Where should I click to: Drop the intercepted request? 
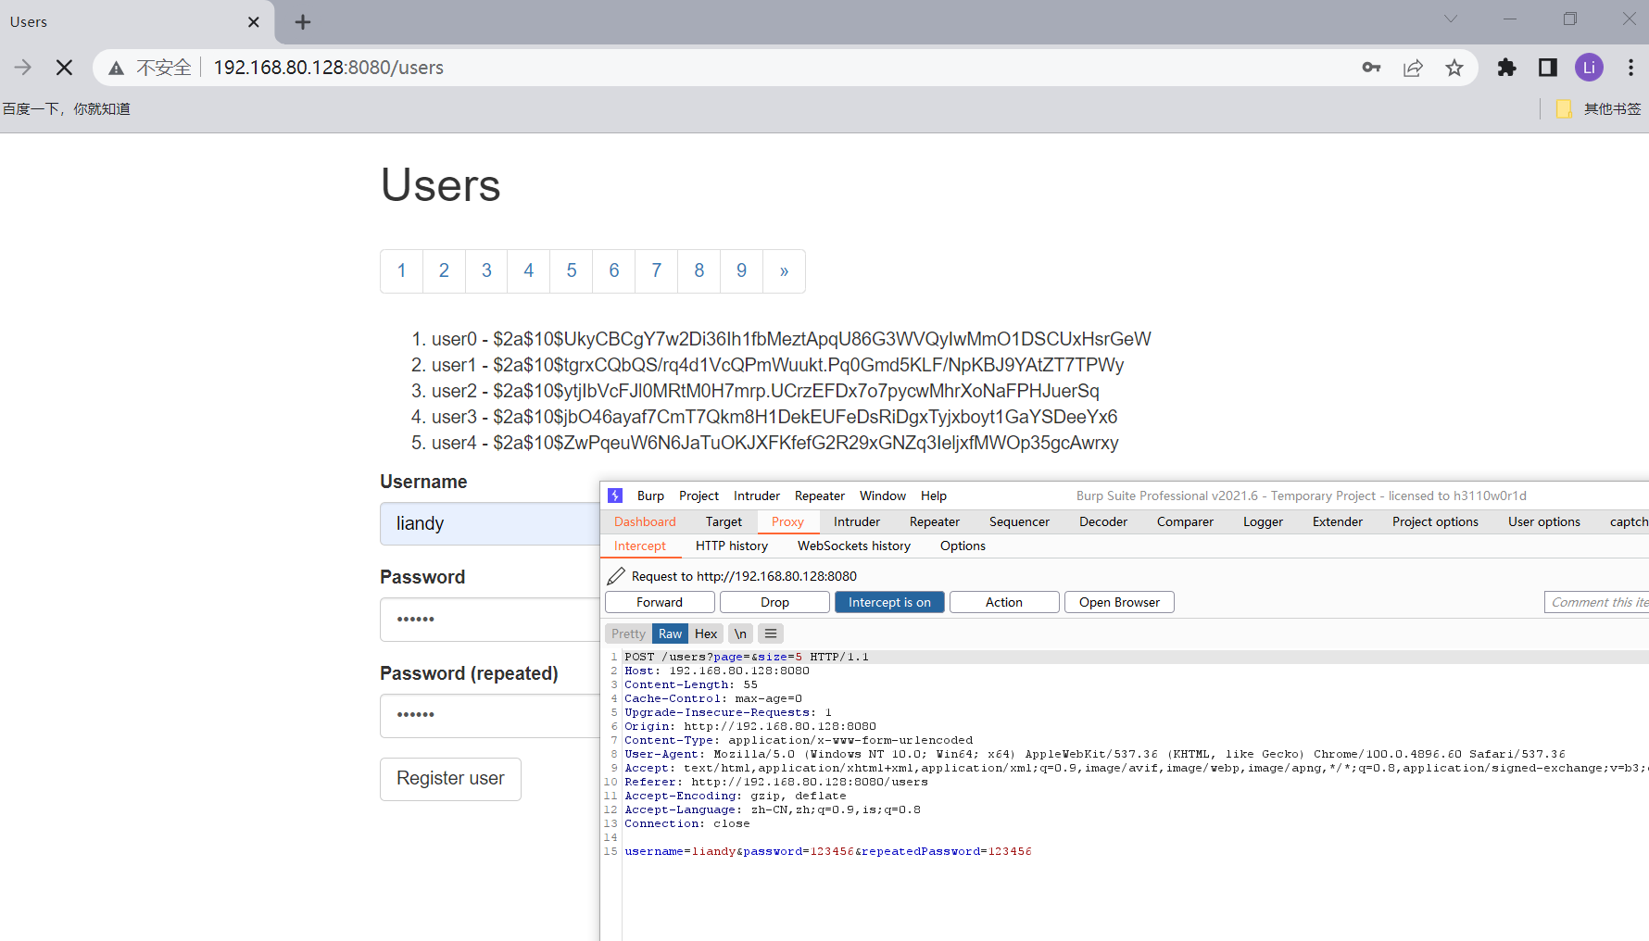pos(774,602)
